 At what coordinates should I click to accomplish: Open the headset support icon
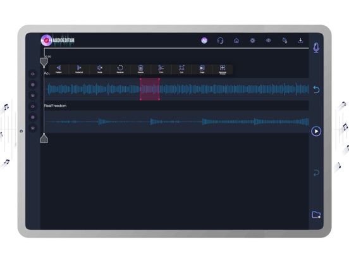(220, 41)
